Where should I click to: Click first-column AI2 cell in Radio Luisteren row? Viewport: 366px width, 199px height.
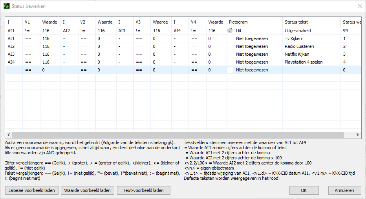point(14,46)
